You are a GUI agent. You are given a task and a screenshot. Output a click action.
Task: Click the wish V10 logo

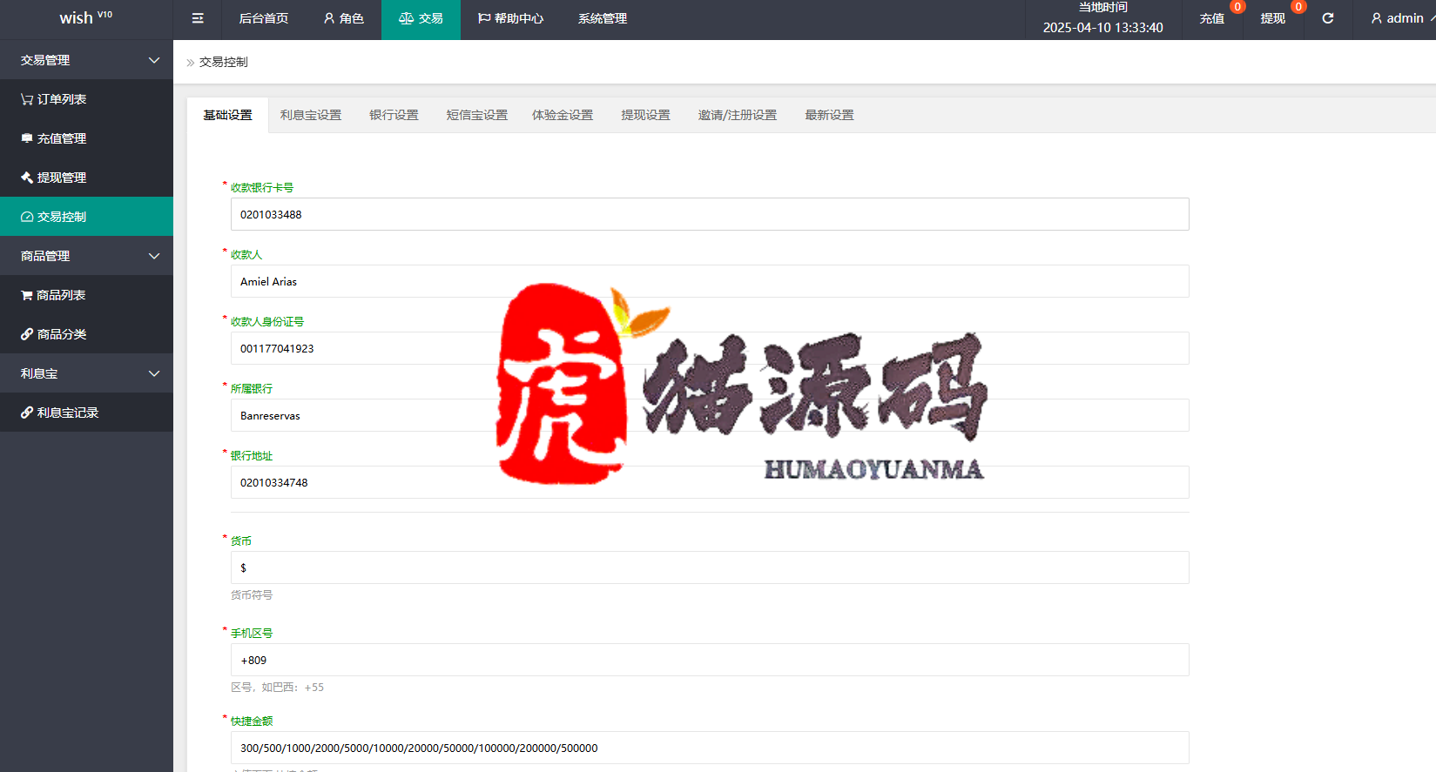(x=85, y=17)
